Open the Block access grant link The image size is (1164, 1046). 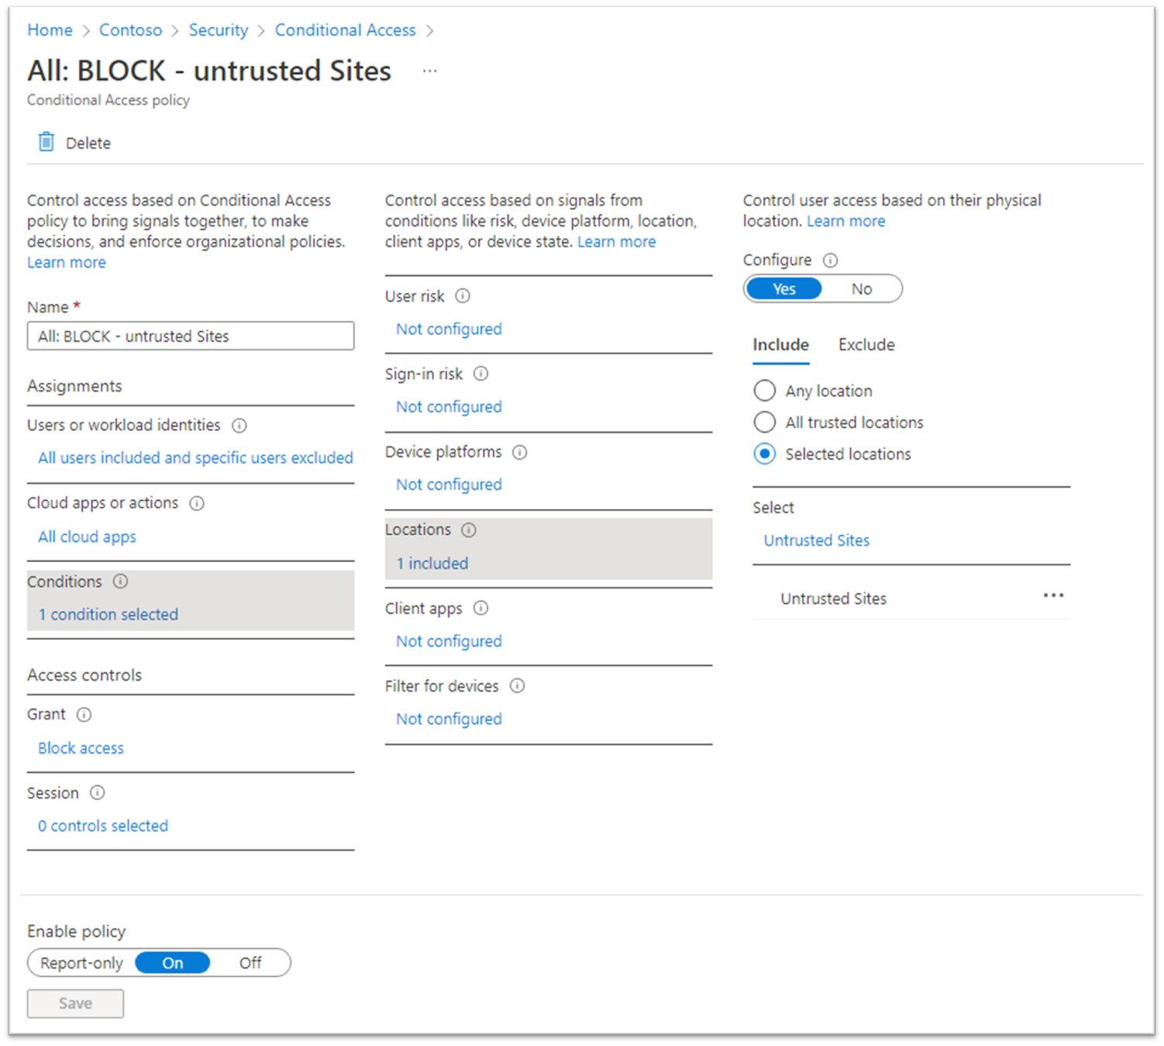point(81,748)
